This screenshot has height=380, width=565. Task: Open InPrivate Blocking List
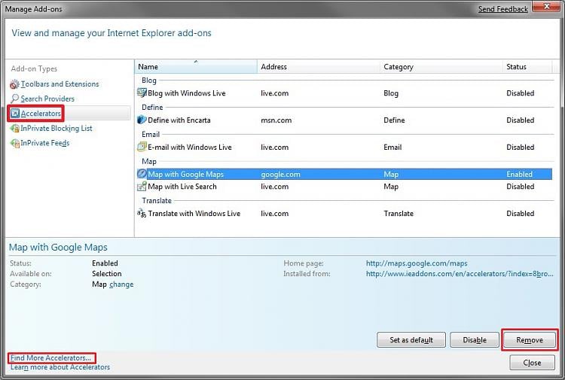point(56,129)
